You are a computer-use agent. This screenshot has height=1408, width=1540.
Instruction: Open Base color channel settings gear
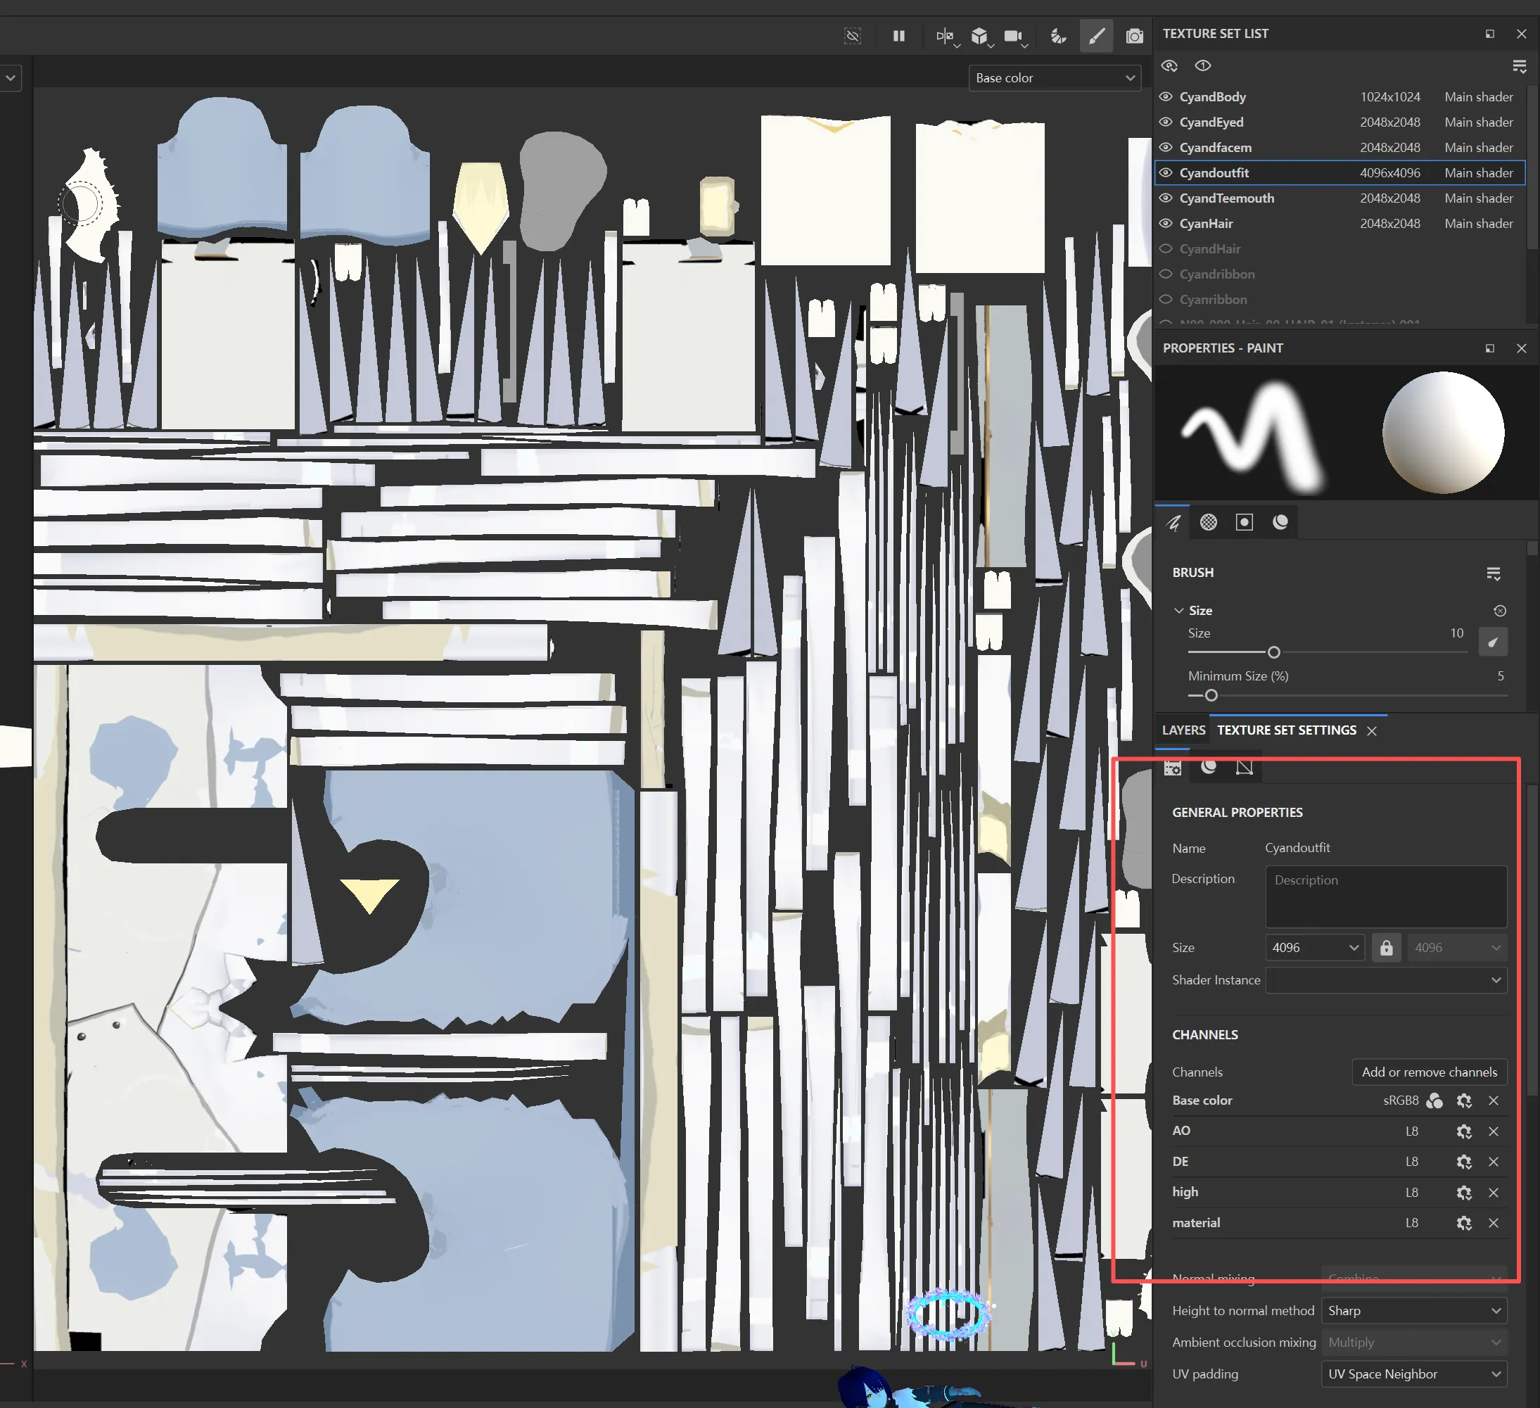pos(1463,1101)
